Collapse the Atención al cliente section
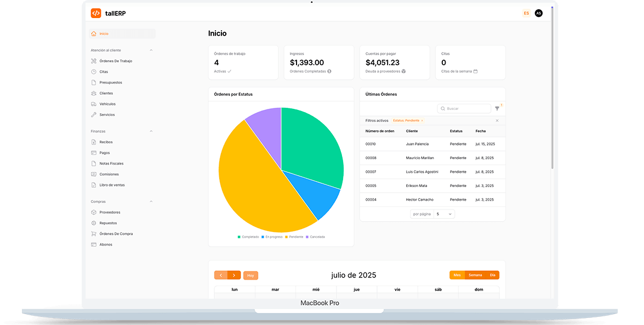This screenshot has height=325, width=644. 151,50
